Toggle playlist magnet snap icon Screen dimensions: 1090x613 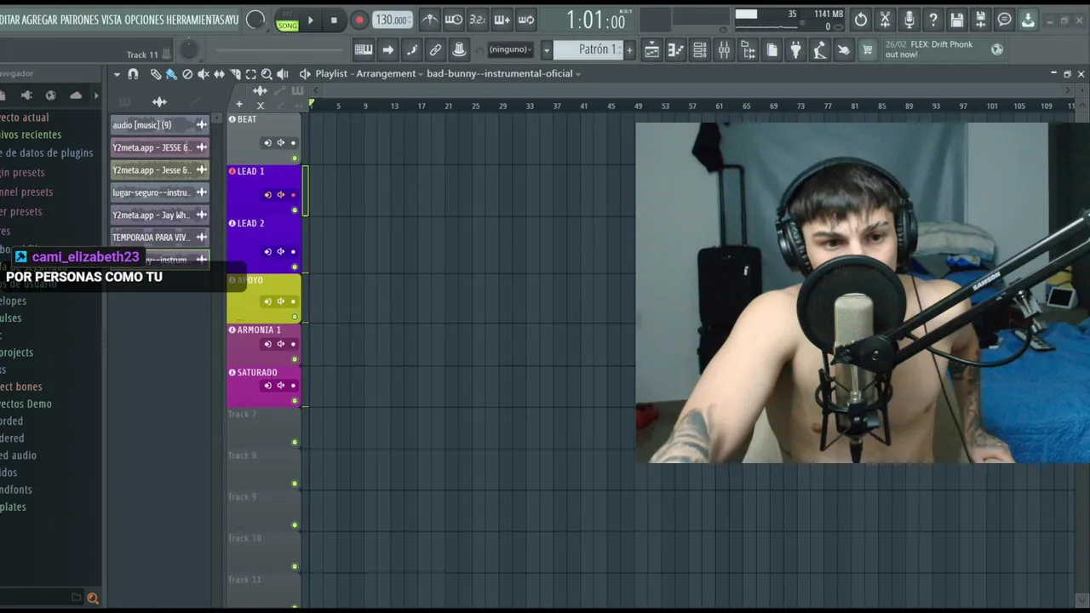coord(133,74)
